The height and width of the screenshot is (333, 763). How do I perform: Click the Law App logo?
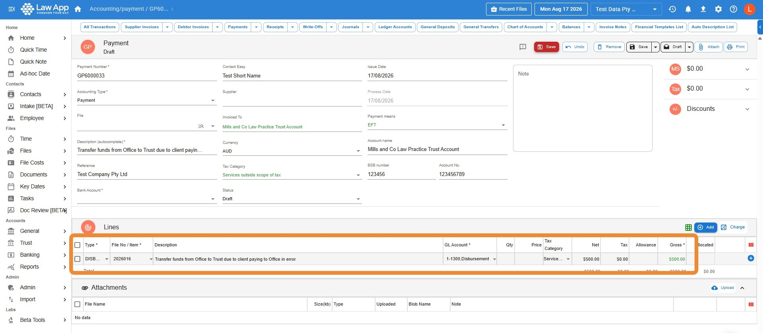(45, 9)
